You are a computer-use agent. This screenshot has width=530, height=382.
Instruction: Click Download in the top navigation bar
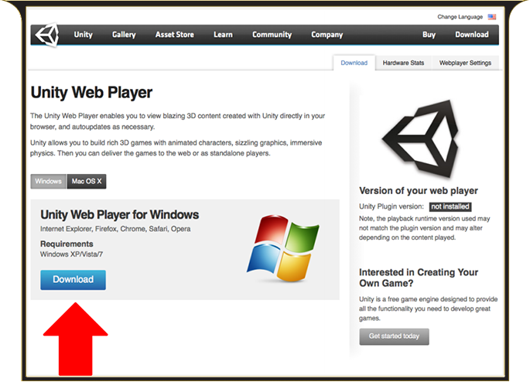(471, 35)
